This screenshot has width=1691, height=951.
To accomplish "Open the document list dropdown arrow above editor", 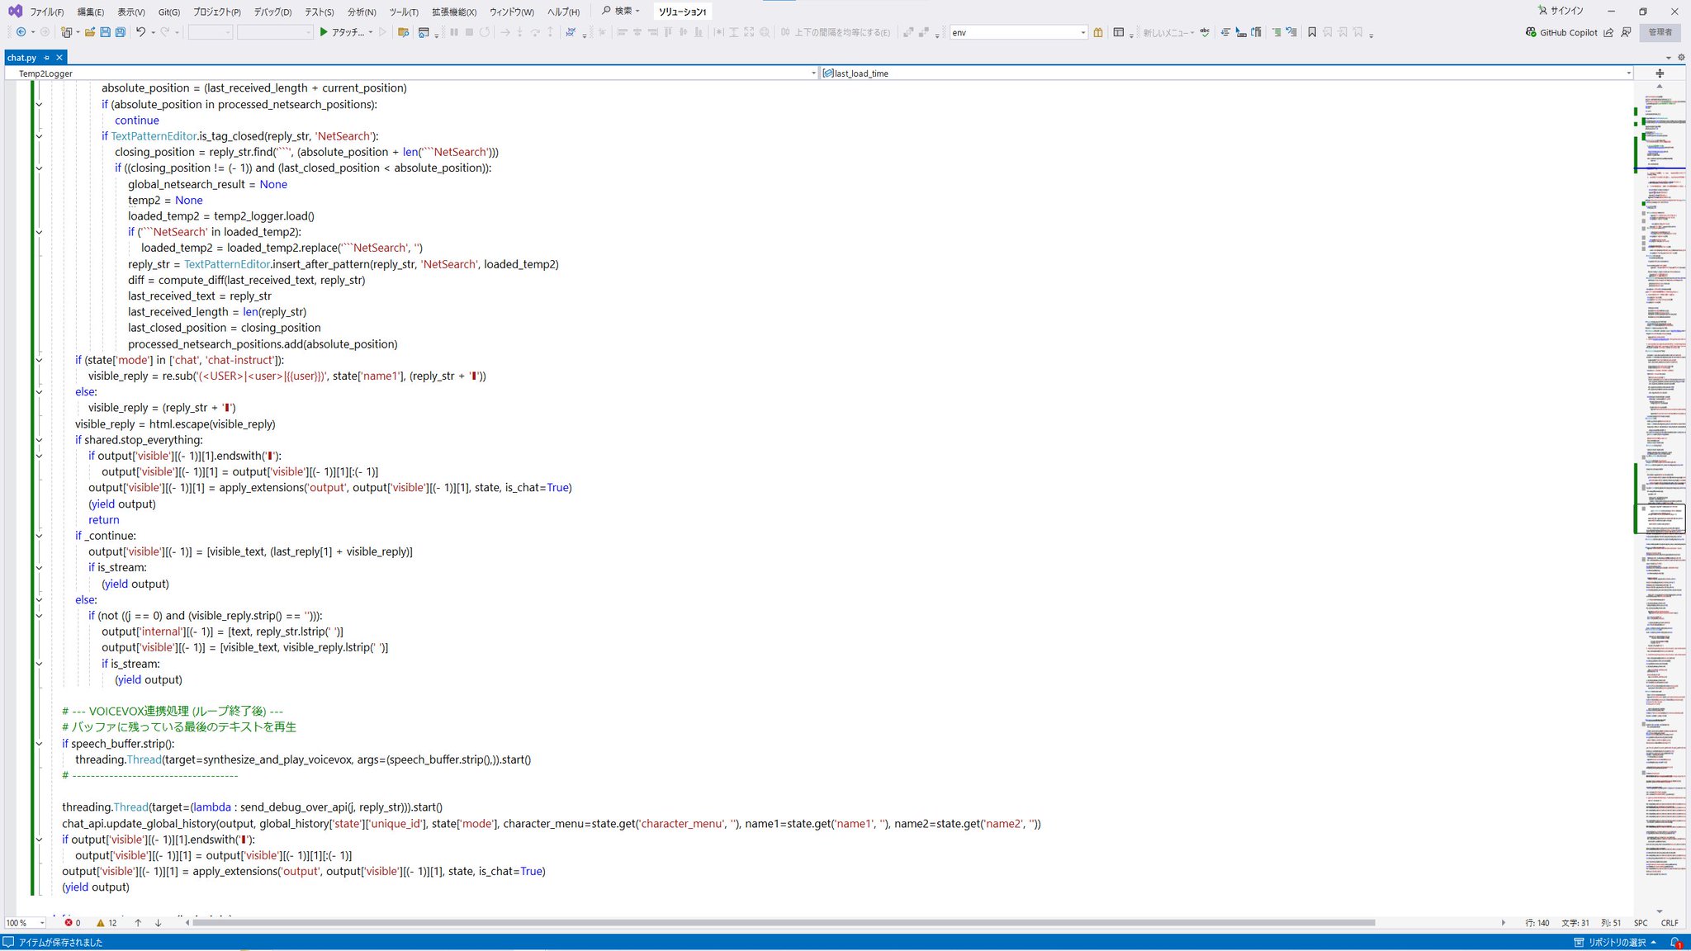I will [1669, 58].
